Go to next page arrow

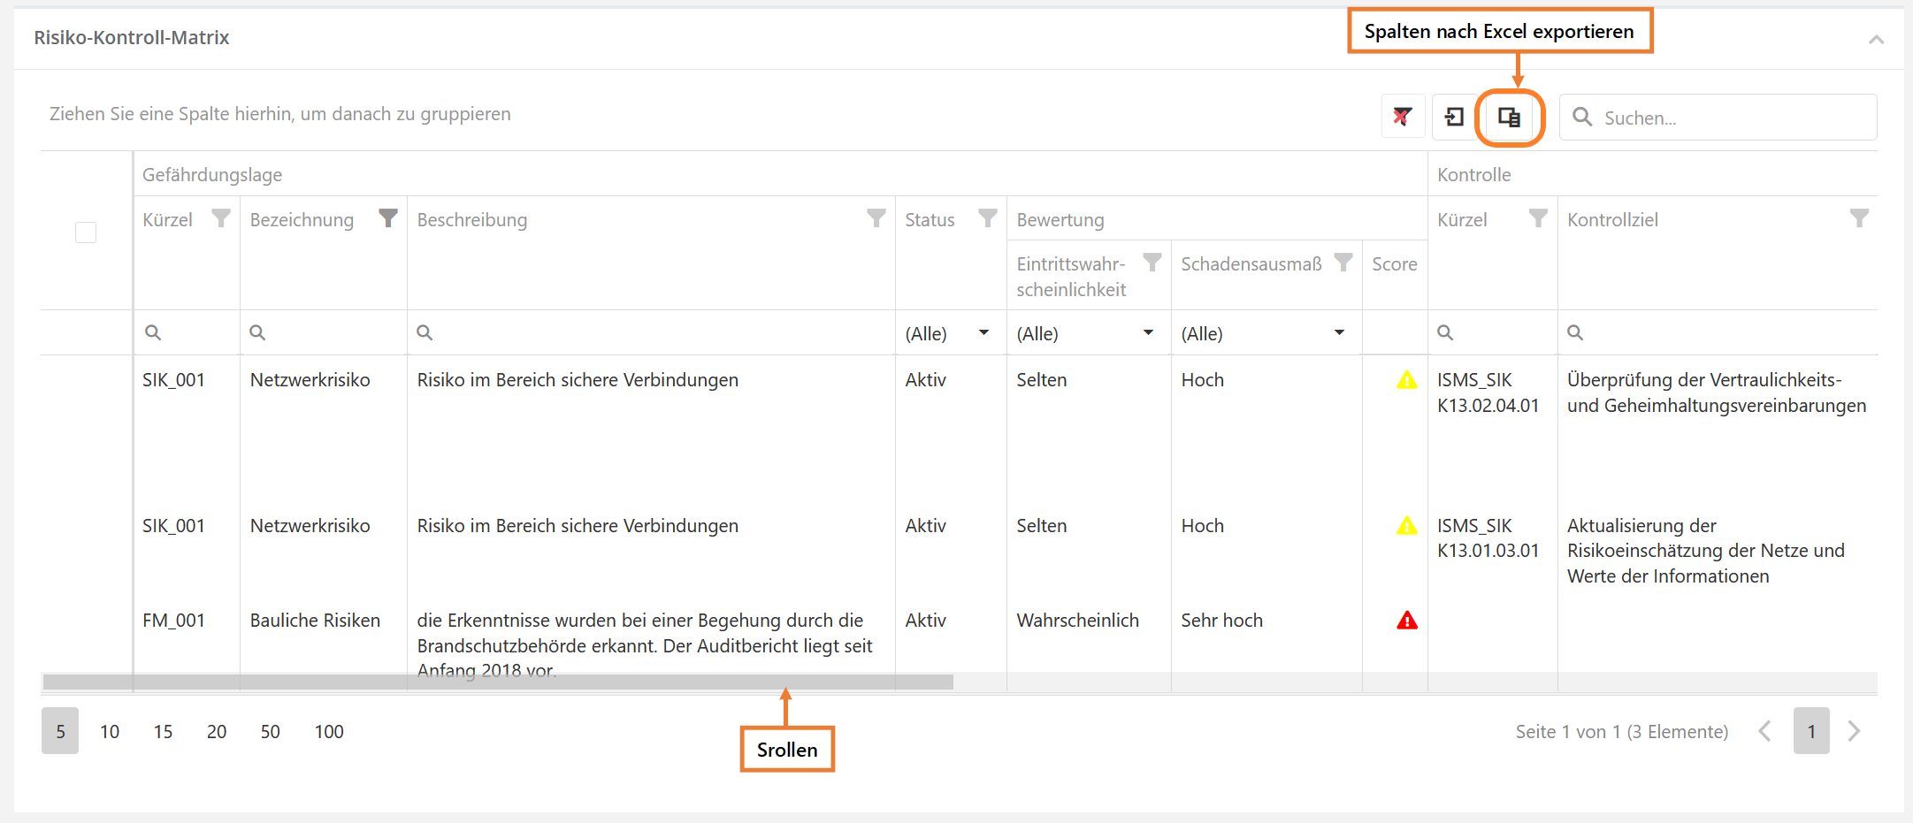[x=1854, y=731]
